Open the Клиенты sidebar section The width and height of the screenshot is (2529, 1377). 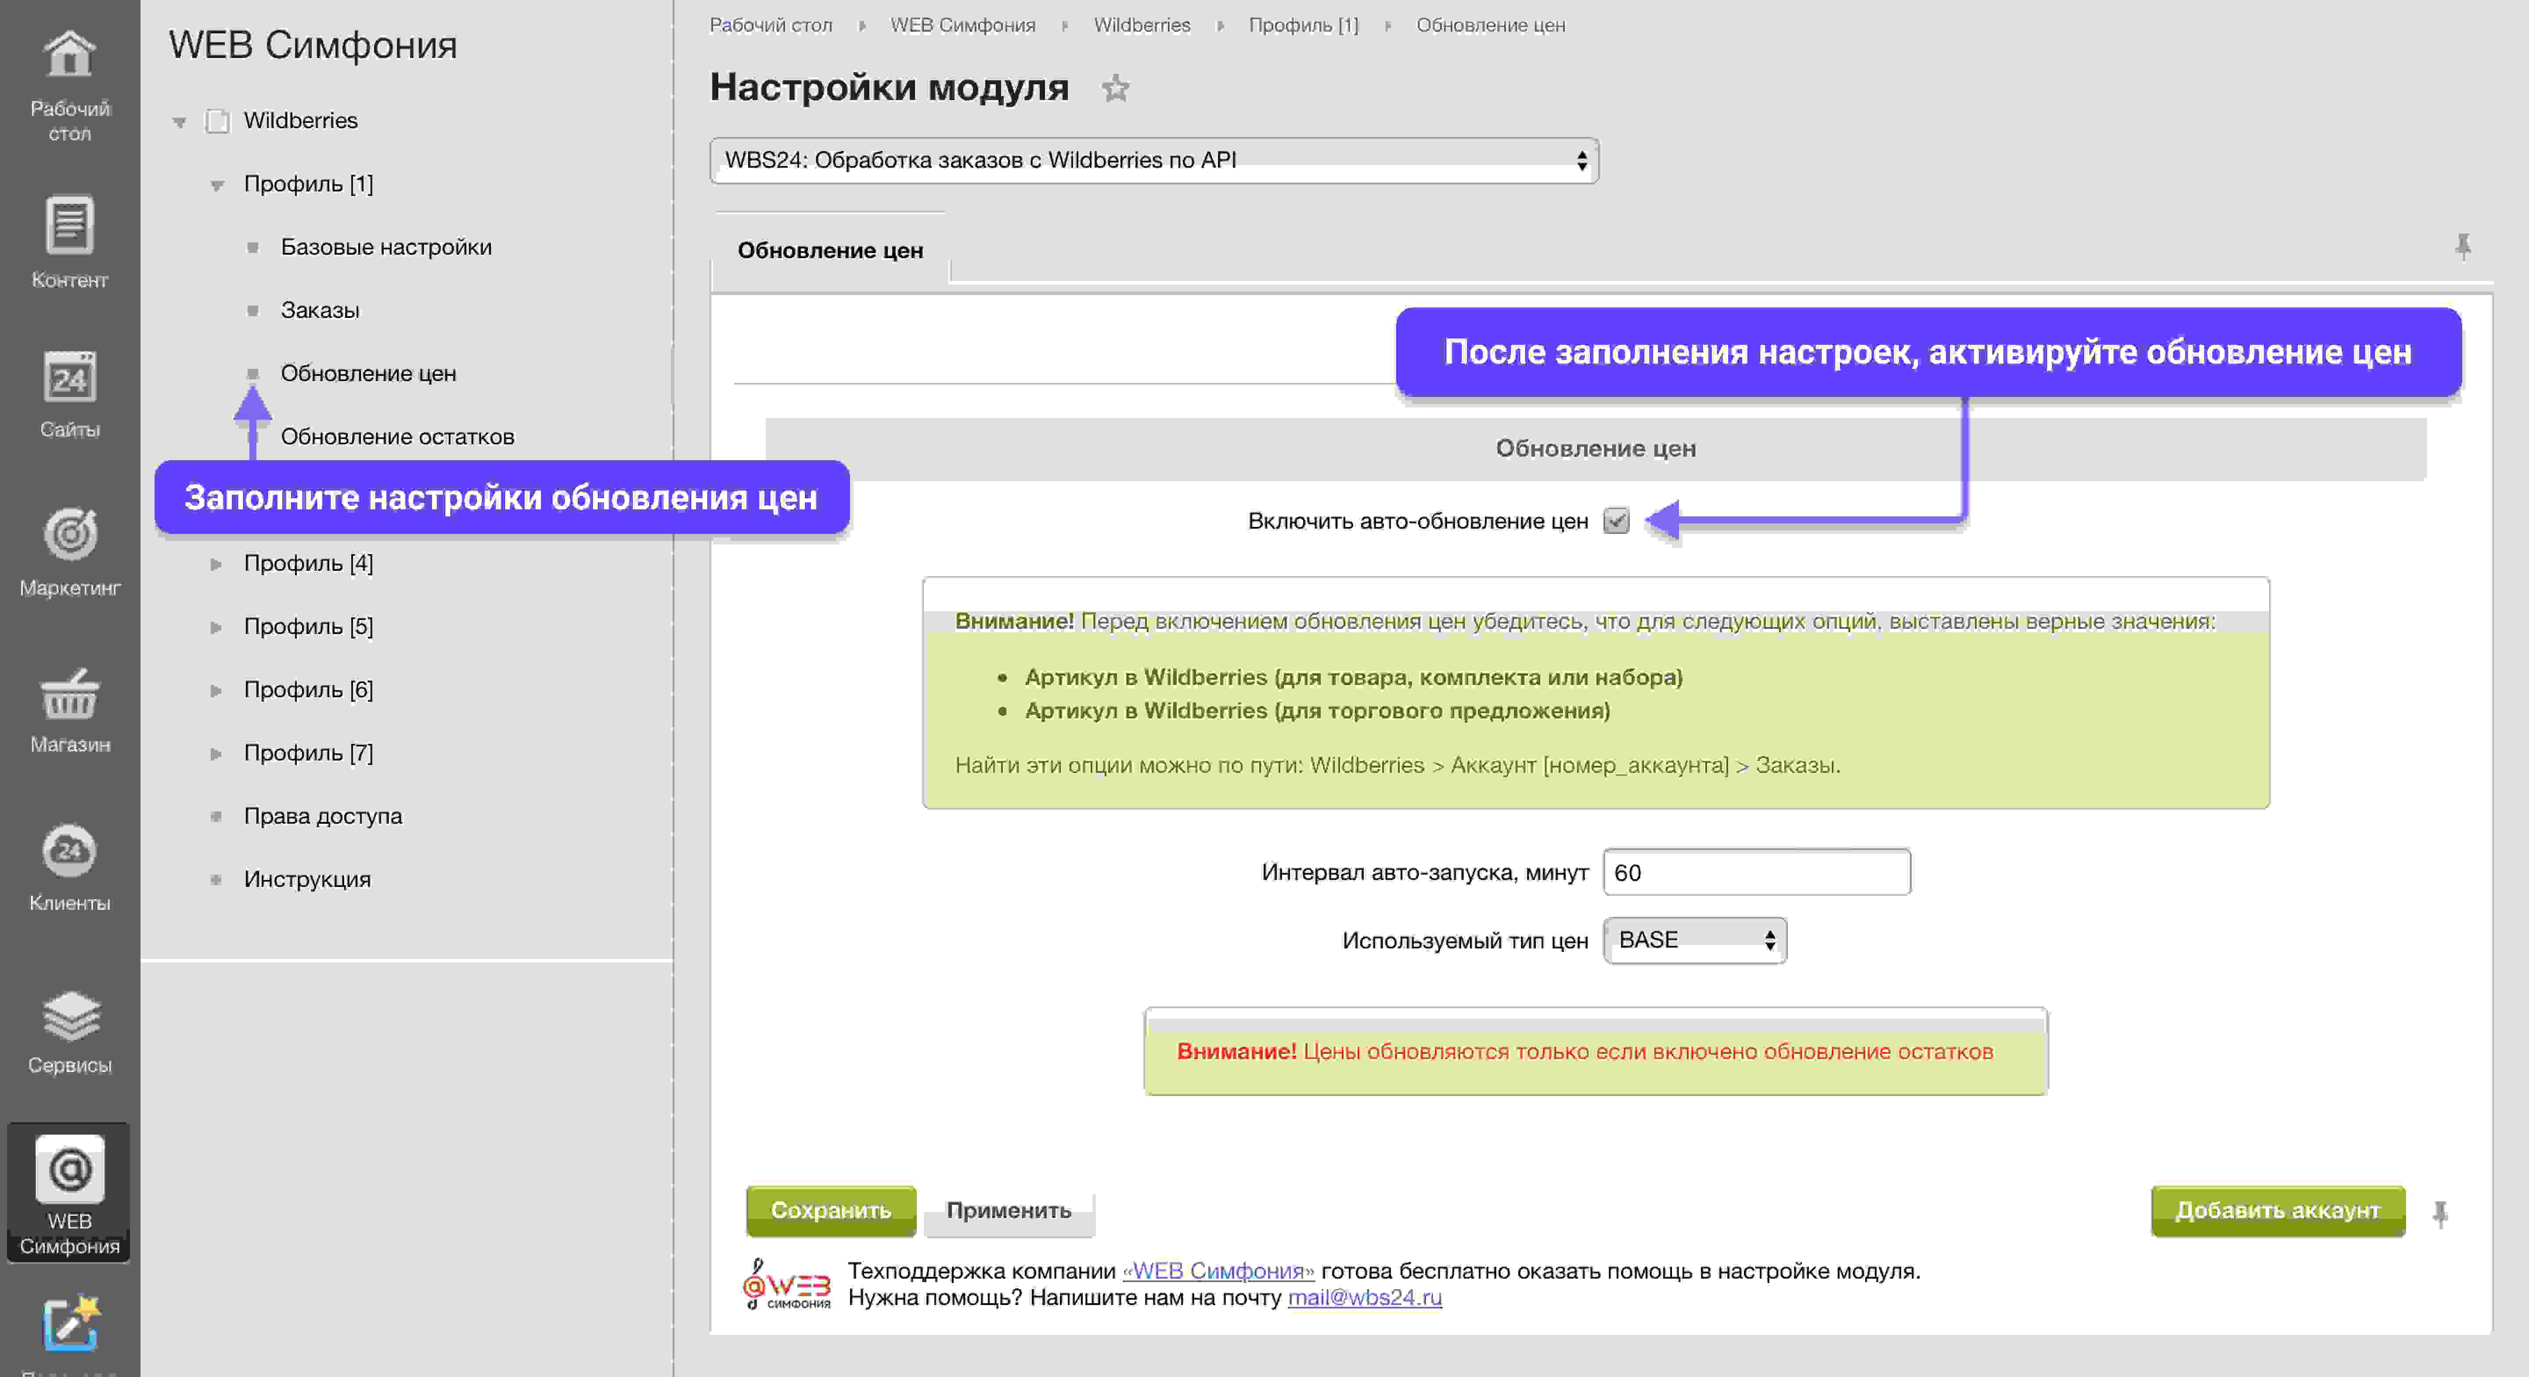(x=69, y=868)
